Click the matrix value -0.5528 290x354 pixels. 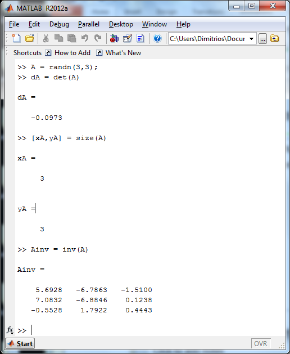47,310
